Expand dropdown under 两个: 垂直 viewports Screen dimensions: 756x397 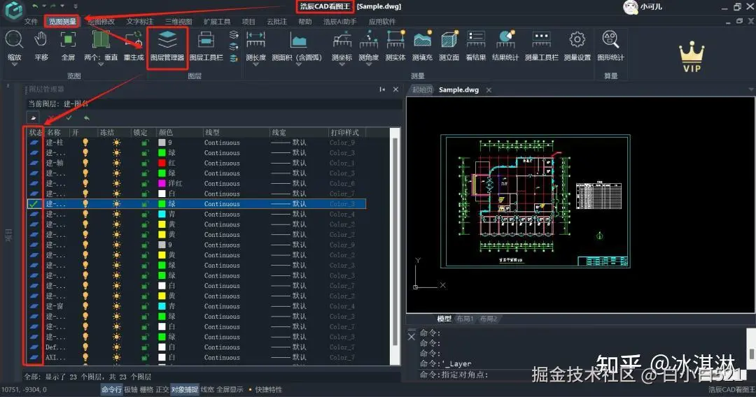click(x=101, y=64)
